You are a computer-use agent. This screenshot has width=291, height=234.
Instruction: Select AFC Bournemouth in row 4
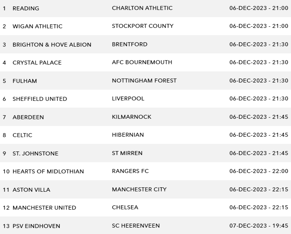pos(142,62)
